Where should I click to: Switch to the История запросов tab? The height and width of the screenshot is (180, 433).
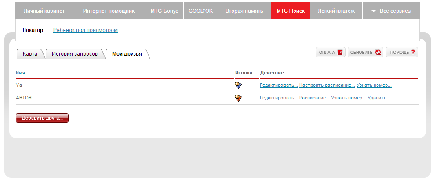click(x=75, y=54)
